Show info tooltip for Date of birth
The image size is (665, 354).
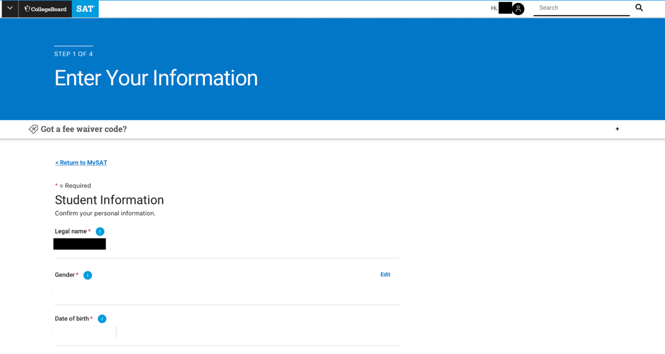tap(102, 319)
